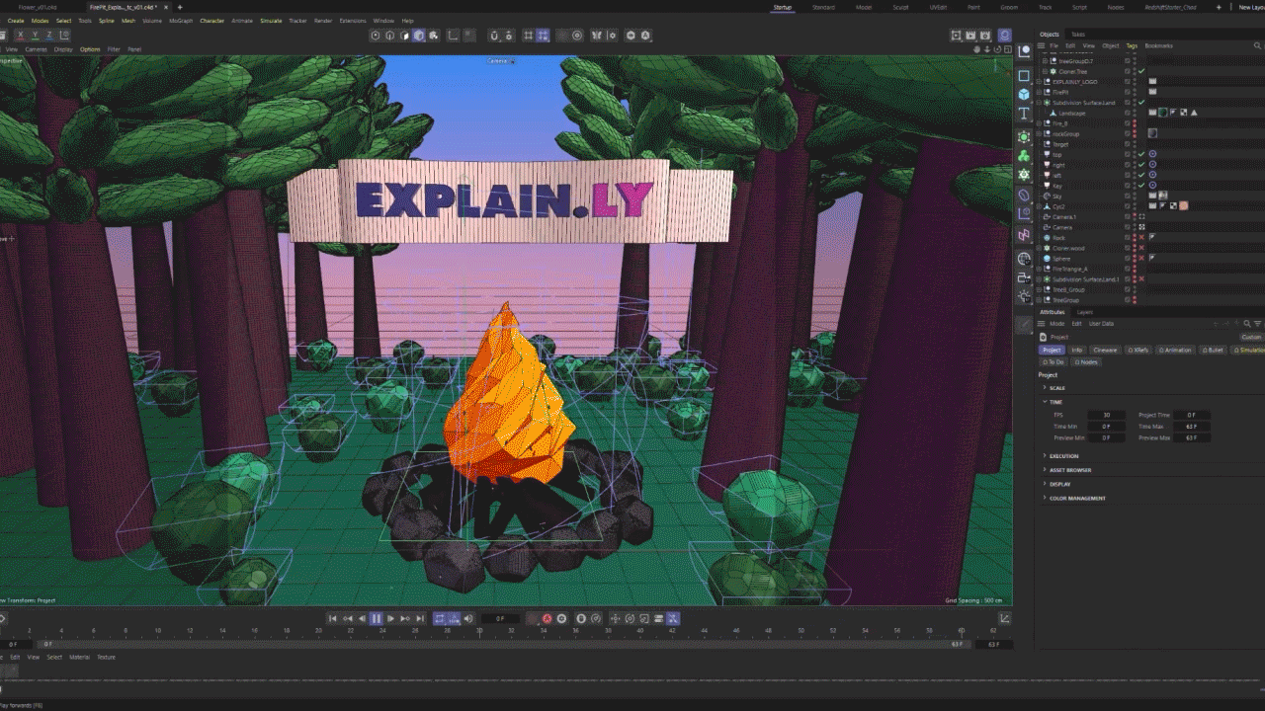Toggle Scale key recording icon
The width and height of the screenshot is (1265, 711).
pos(644,619)
